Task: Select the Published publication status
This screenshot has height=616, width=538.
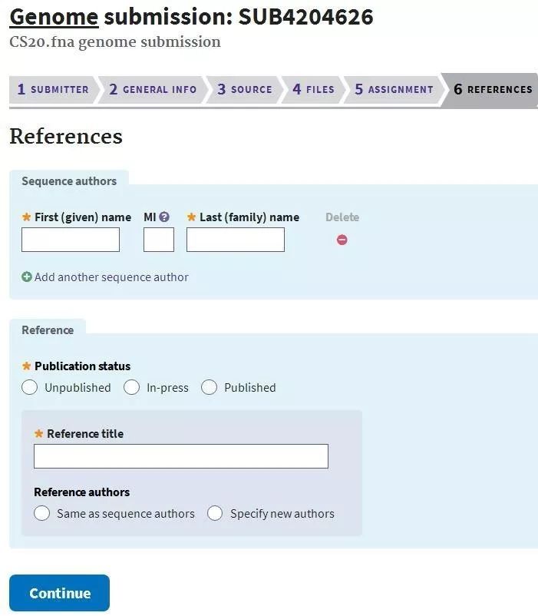Action: point(210,388)
